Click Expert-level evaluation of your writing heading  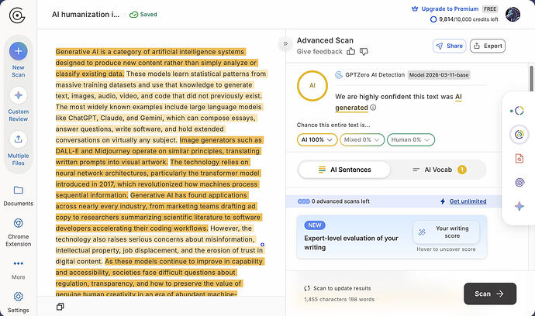(351, 242)
